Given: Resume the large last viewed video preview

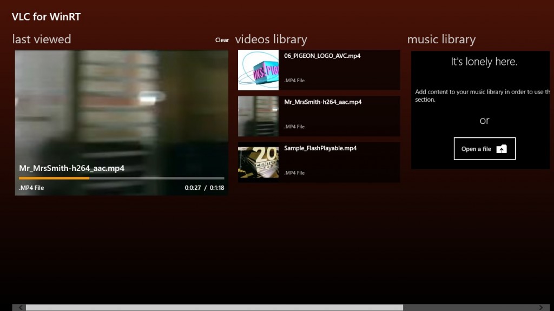Looking at the screenshot, I should point(121,108).
